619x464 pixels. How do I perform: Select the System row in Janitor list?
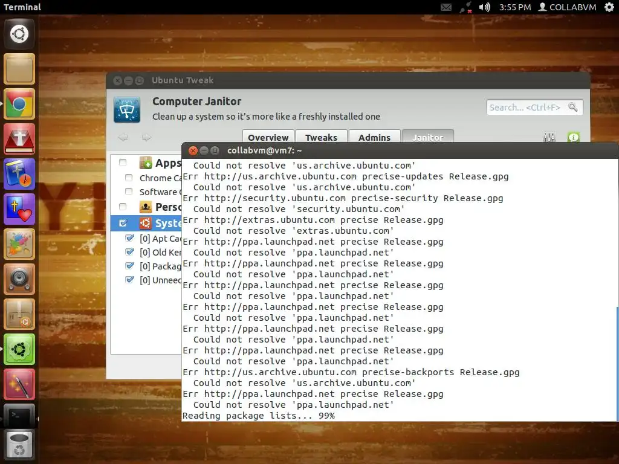pyautogui.click(x=146, y=224)
